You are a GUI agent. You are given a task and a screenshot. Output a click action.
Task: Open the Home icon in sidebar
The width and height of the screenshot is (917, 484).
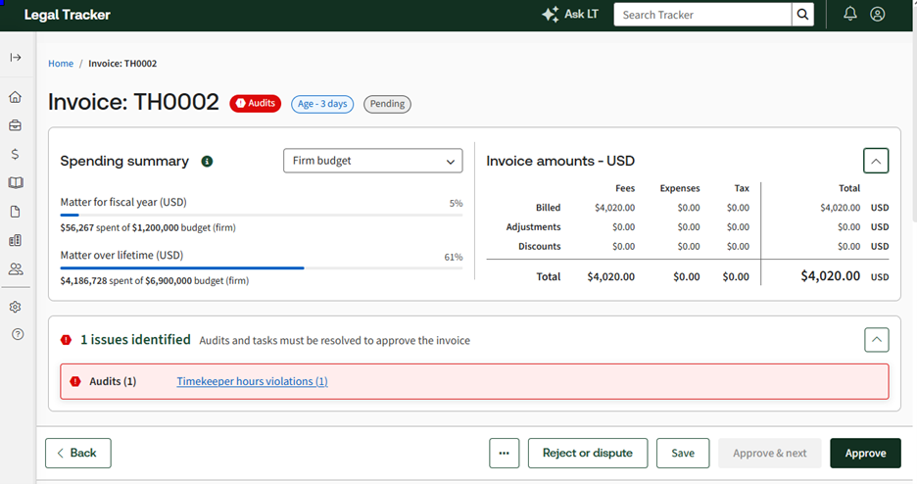16,97
